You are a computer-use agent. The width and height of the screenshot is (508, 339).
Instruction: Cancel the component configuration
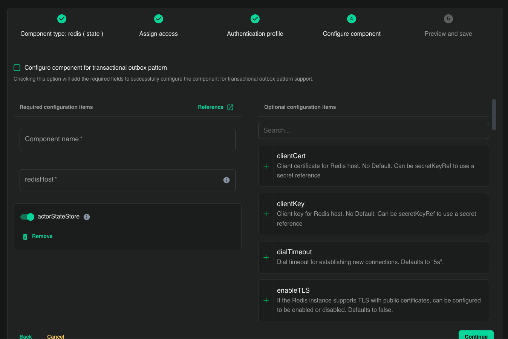click(x=56, y=336)
